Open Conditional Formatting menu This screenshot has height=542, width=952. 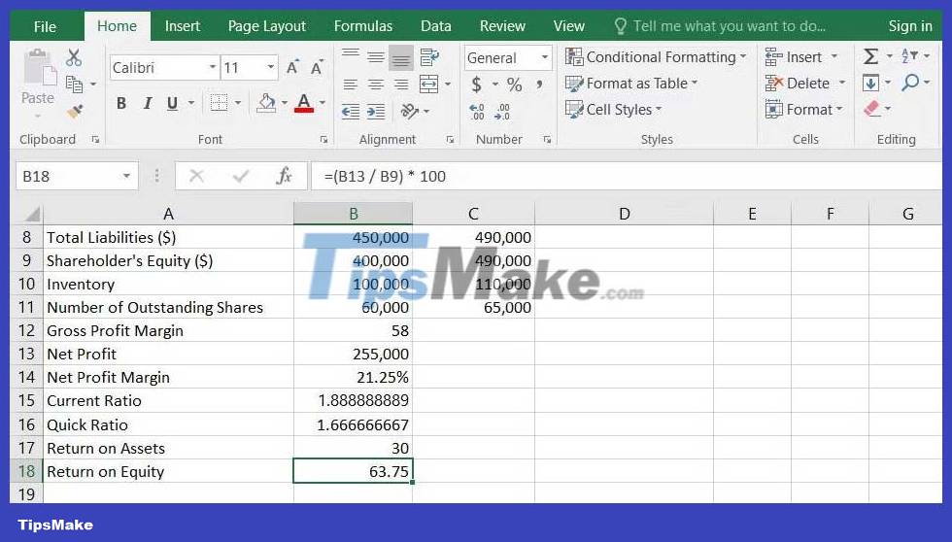click(x=656, y=57)
